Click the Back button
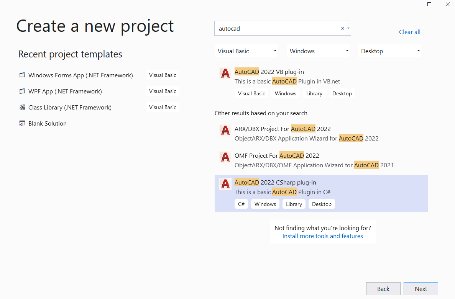The height and width of the screenshot is (299, 455). click(383, 289)
